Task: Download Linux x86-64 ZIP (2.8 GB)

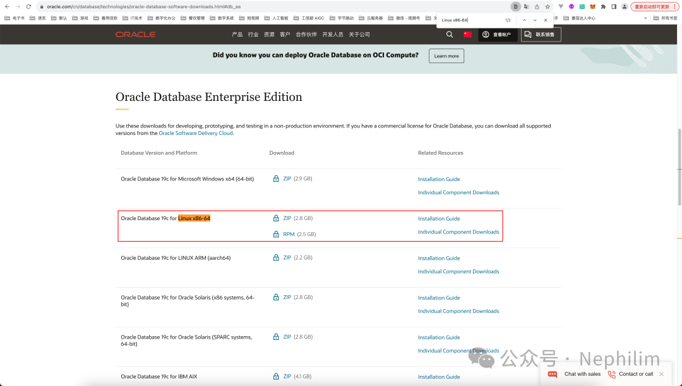Action: [x=287, y=218]
